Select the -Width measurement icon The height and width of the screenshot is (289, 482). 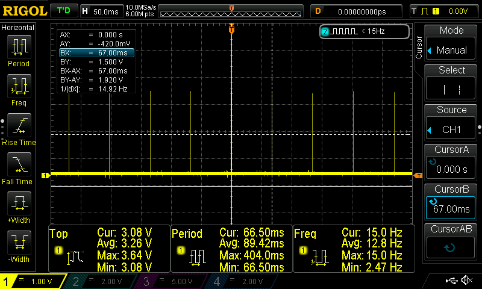point(19,243)
